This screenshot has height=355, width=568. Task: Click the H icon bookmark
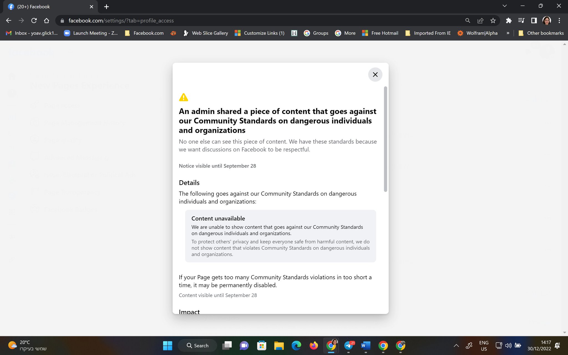click(294, 33)
